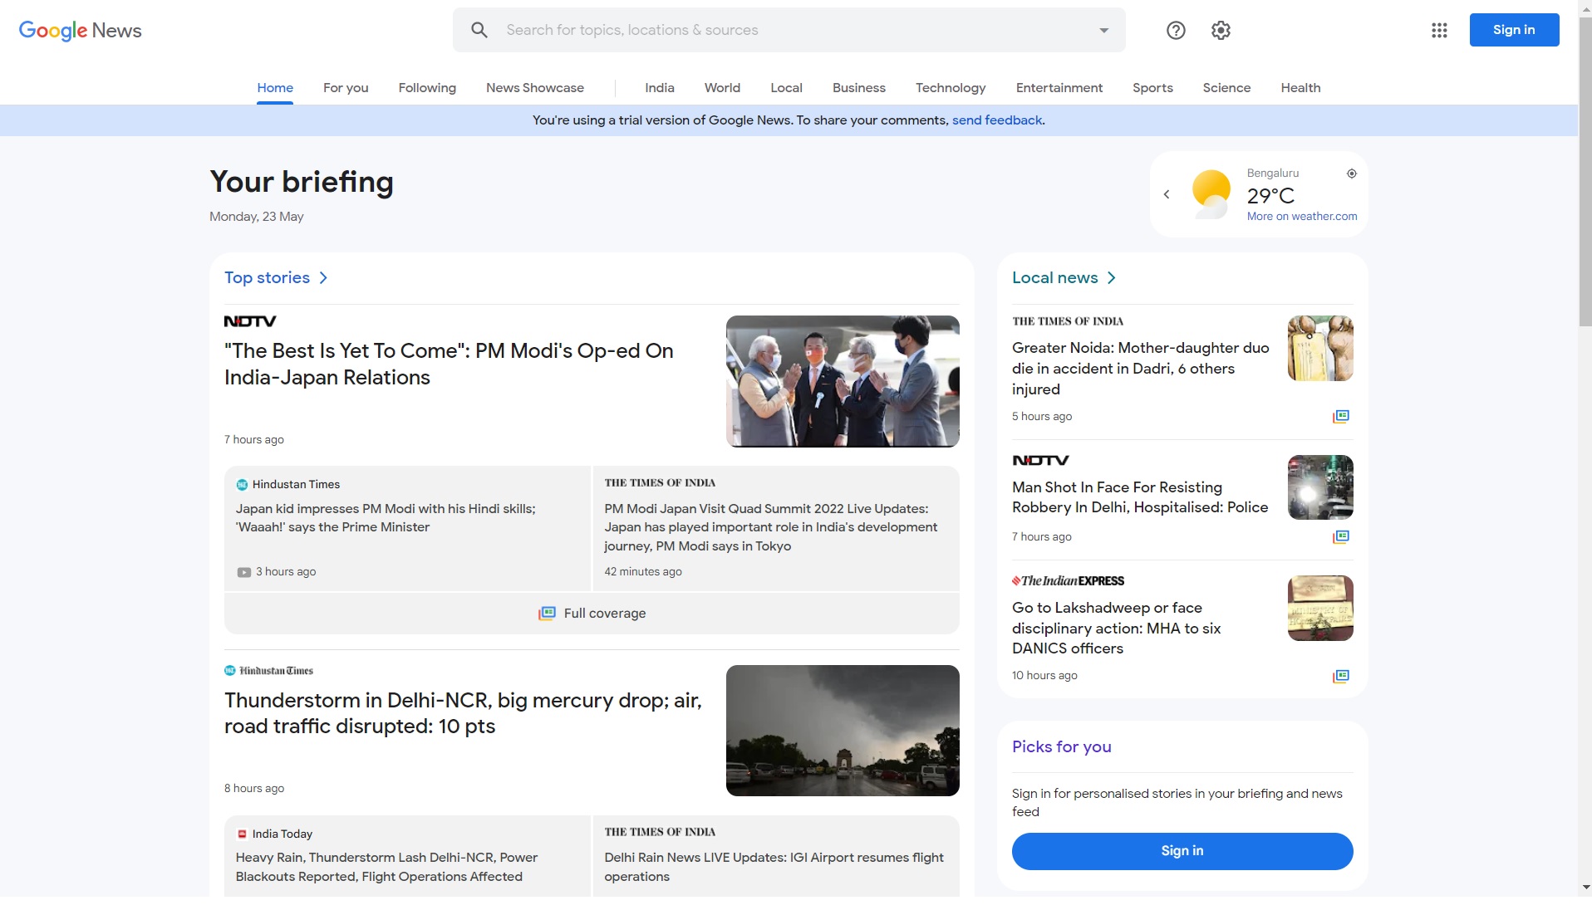Click the Google News logo
The height and width of the screenshot is (910, 1592).
pos(80,31)
